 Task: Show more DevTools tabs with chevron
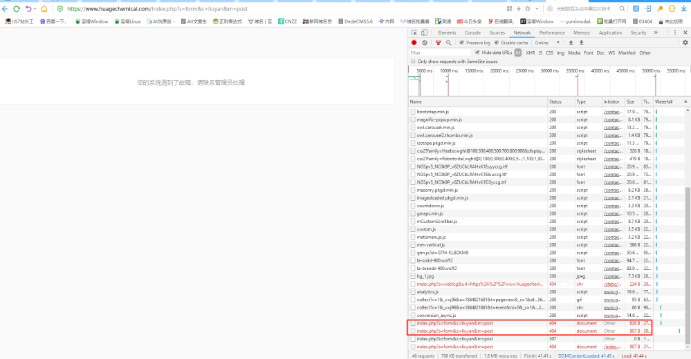pos(656,32)
